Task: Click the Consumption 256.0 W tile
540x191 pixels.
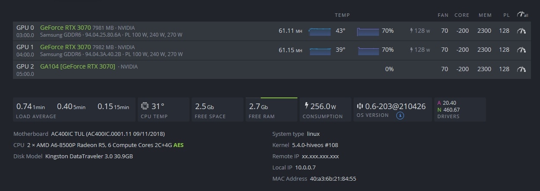Action: 325,110
